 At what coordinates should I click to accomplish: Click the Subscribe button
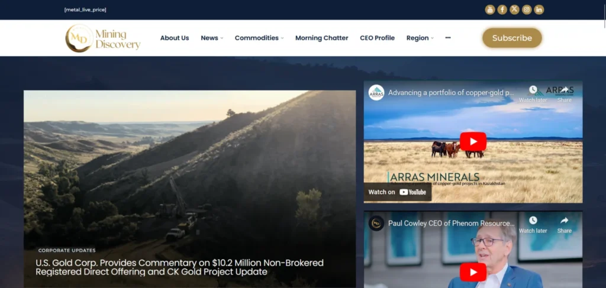(512, 38)
